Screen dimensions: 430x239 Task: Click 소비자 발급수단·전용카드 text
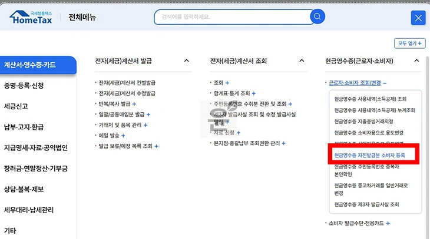pyautogui.click(x=356, y=223)
